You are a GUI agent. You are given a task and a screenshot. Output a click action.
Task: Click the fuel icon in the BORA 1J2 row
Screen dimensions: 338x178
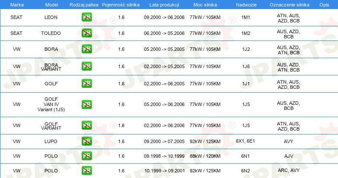(x=86, y=49)
